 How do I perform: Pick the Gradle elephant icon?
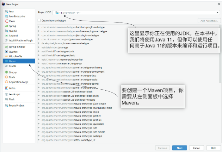point(7,66)
